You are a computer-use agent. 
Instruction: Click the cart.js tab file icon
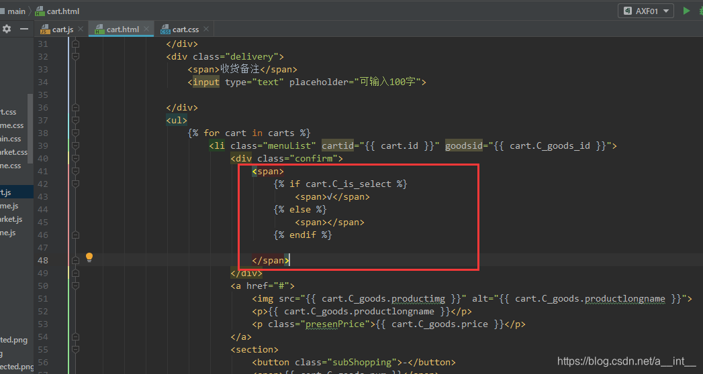pyautogui.click(x=45, y=29)
